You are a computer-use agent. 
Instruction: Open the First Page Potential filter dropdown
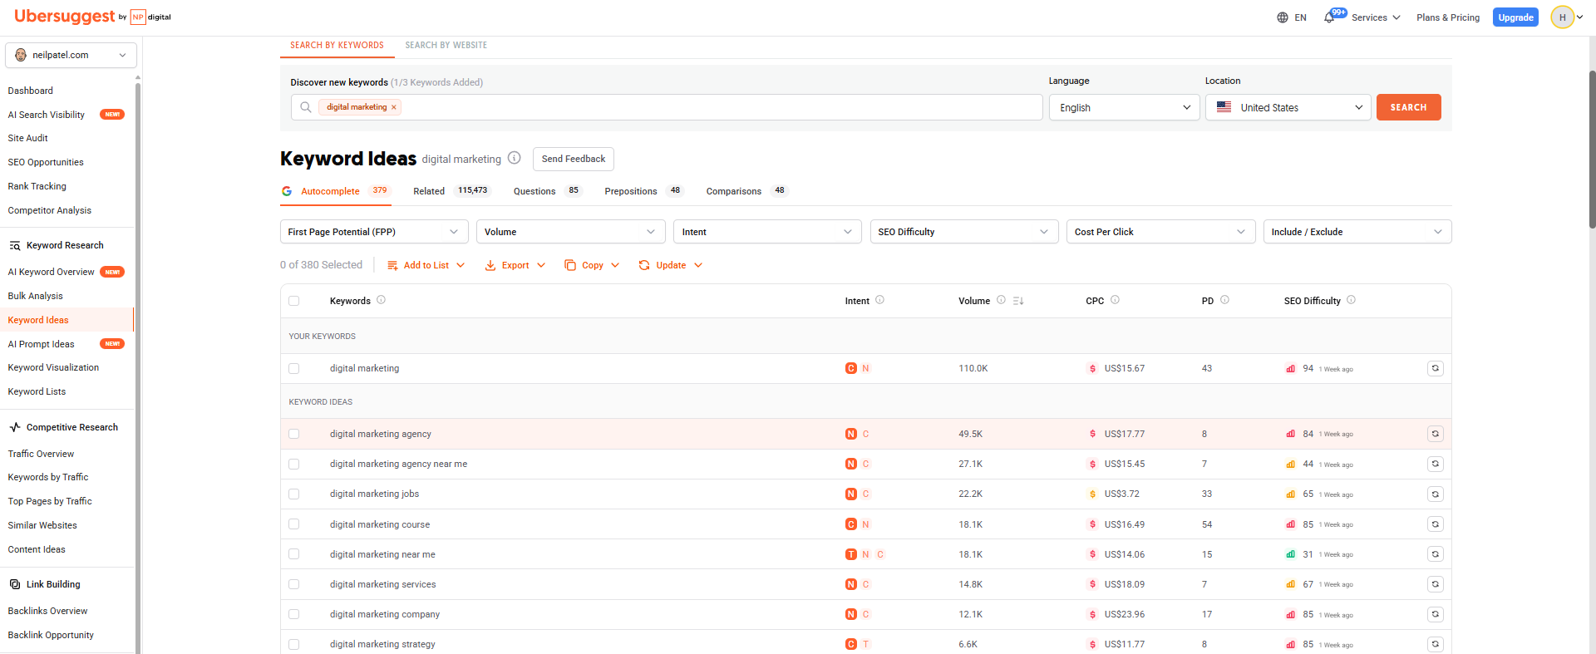[374, 232]
